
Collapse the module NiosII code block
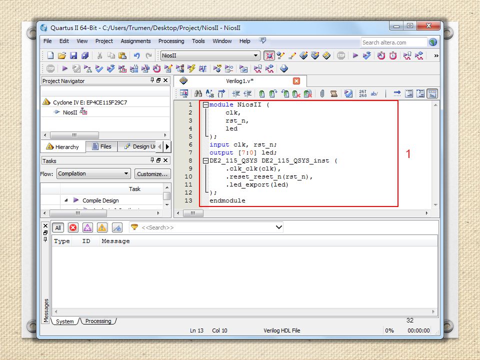[205, 104]
